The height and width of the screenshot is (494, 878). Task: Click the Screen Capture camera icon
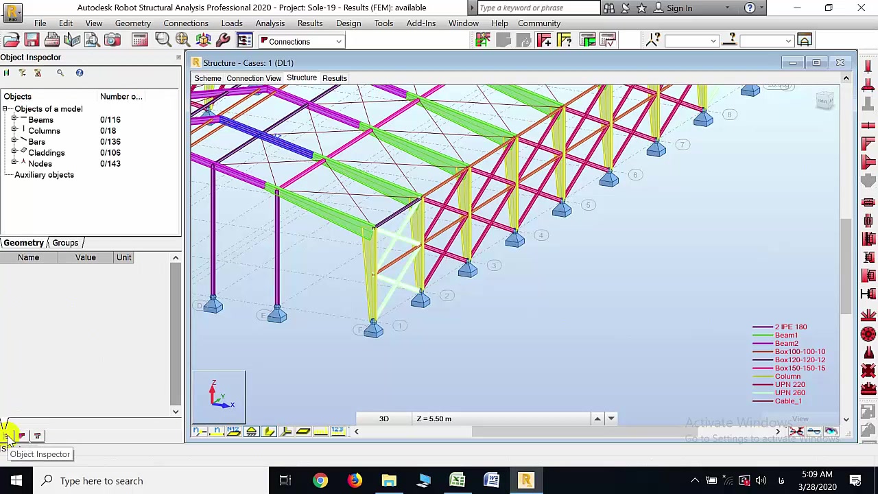click(112, 41)
